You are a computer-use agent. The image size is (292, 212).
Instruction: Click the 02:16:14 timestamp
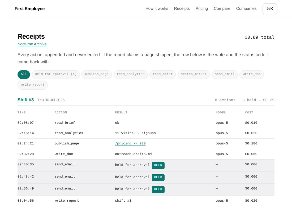pyautogui.click(x=26, y=133)
